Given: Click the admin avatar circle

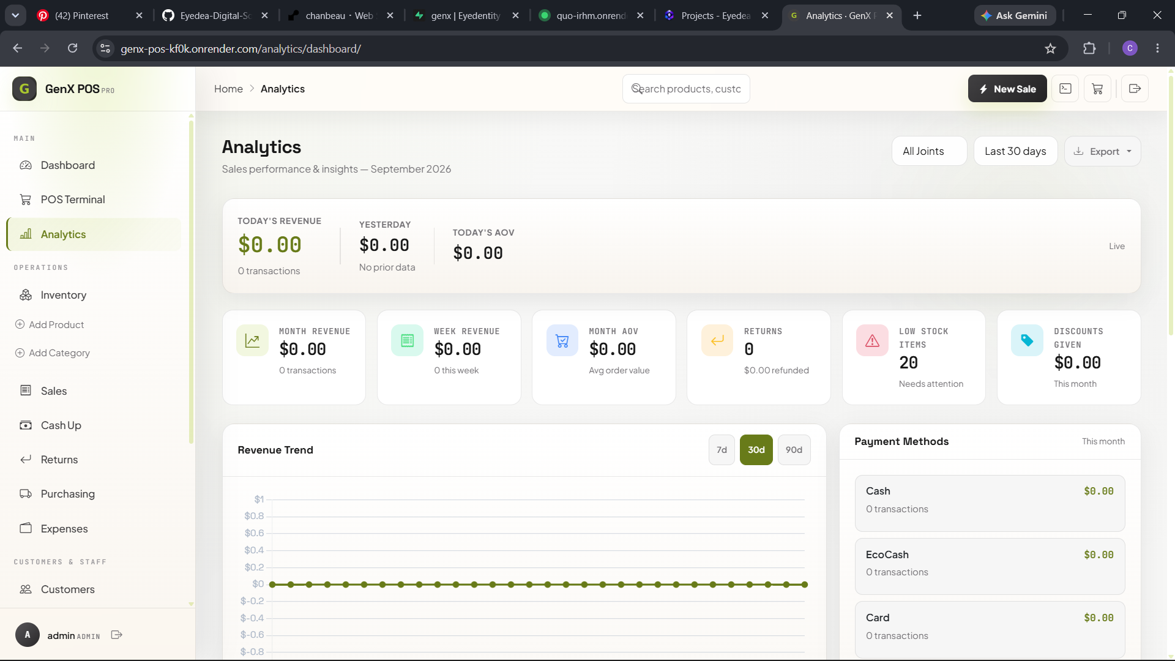Looking at the screenshot, I should click(28, 635).
